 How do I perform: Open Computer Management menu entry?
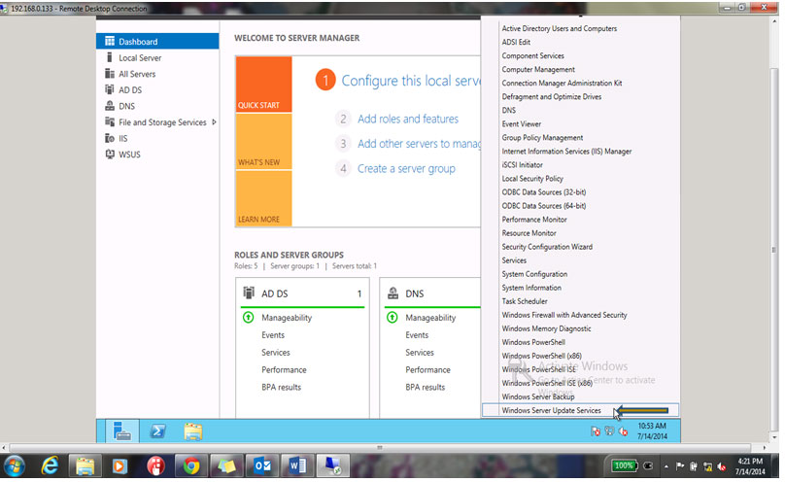(538, 70)
